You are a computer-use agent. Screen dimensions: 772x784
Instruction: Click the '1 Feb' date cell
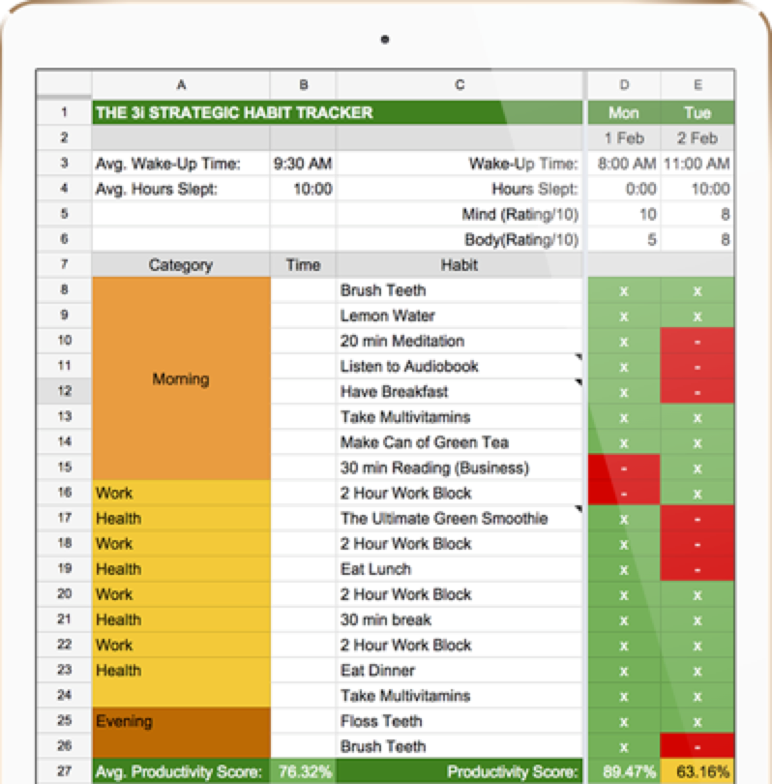pos(624,138)
